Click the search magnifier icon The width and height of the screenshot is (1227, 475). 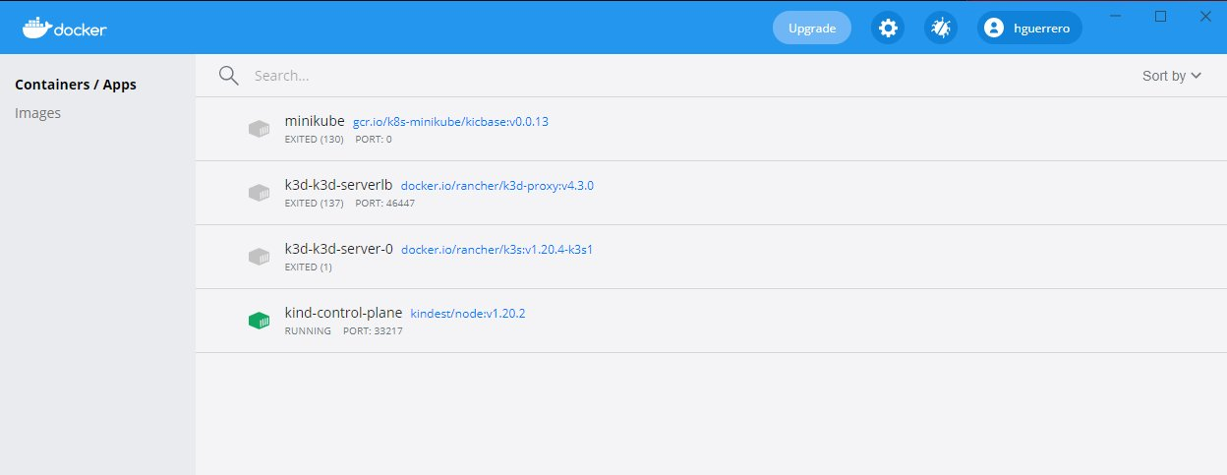point(229,76)
